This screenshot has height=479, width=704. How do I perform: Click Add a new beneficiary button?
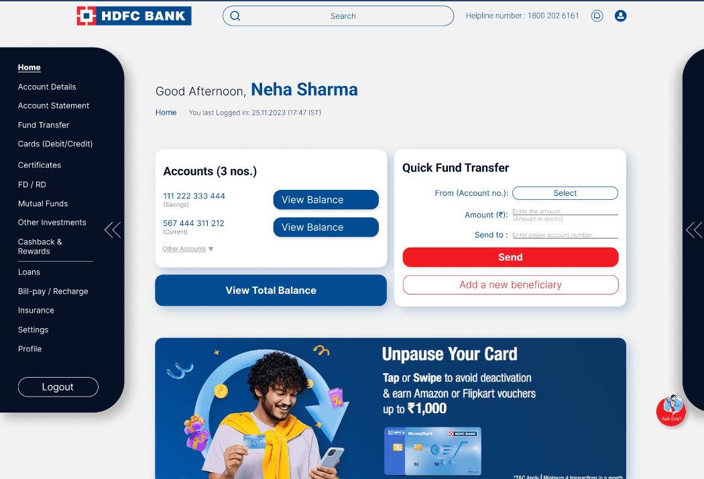[x=510, y=285]
